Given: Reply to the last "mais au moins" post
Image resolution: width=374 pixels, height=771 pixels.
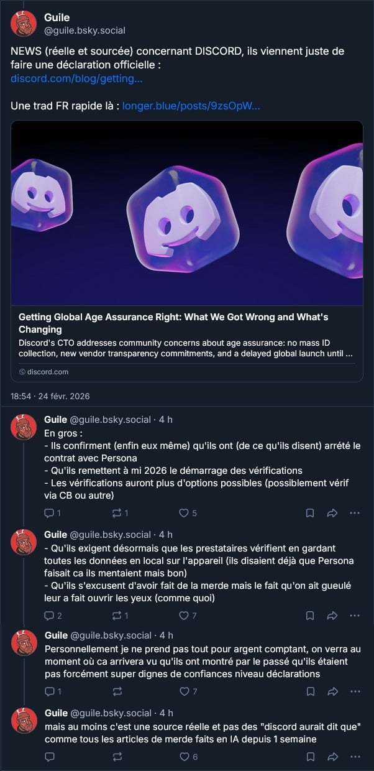Looking at the screenshot, I should pos(50,757).
